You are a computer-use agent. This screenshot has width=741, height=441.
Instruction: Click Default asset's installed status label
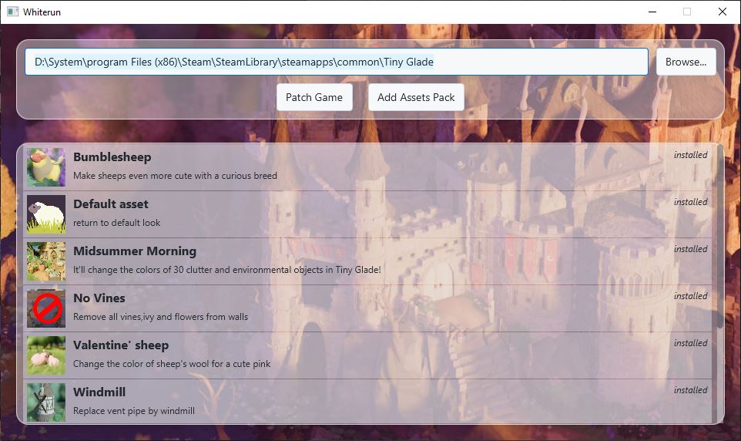coord(690,202)
